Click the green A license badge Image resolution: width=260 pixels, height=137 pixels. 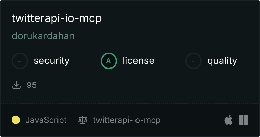point(108,61)
